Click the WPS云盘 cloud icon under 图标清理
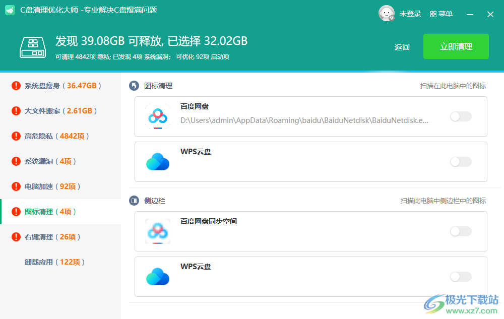This screenshot has width=504, height=319. [x=158, y=162]
